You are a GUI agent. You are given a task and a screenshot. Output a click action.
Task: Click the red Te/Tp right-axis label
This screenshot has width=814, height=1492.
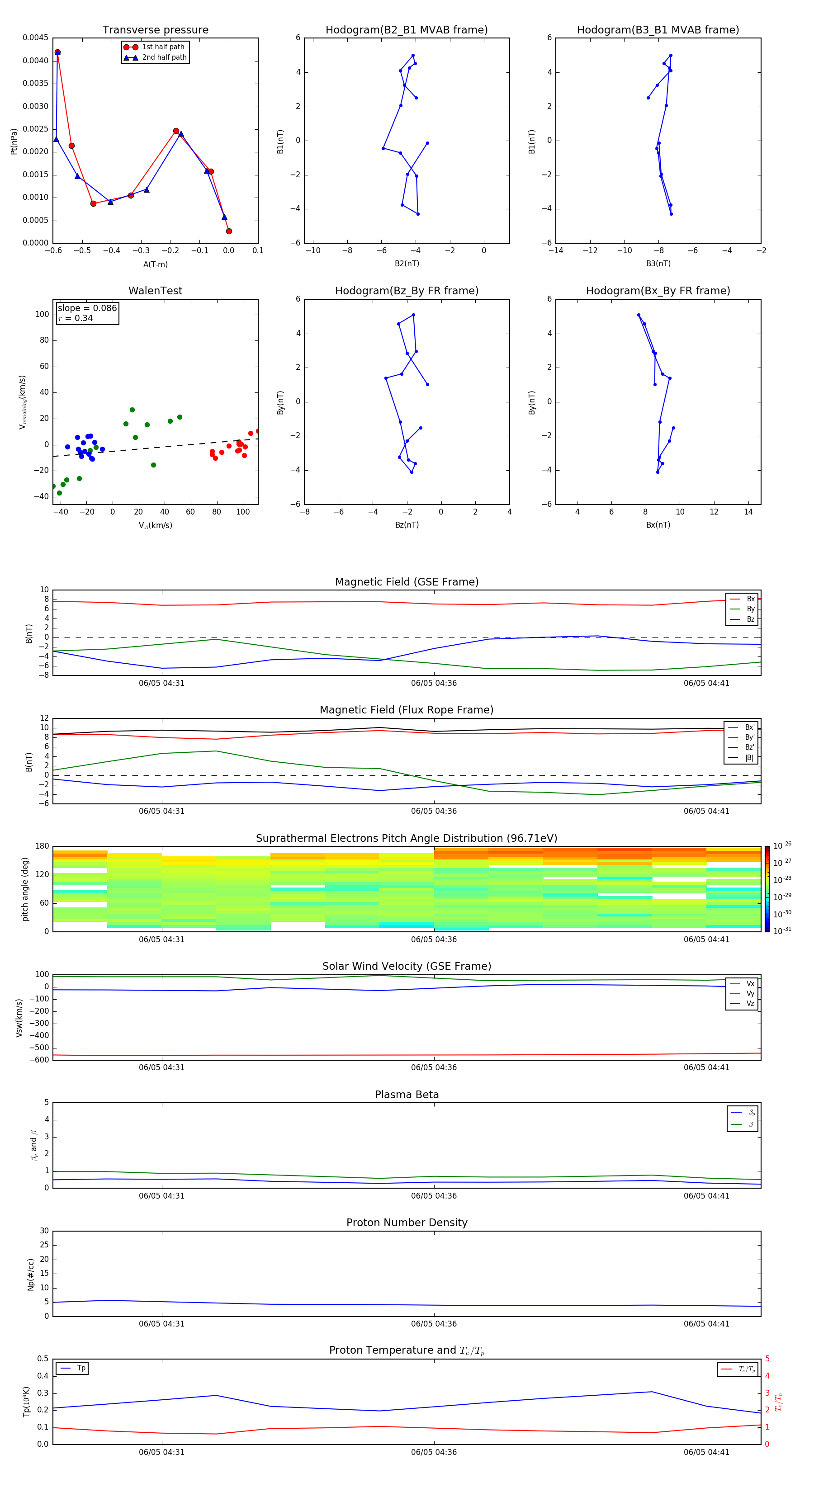(x=778, y=1402)
